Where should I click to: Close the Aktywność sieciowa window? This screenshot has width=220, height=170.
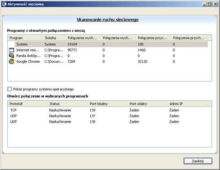pyautogui.click(x=216, y=4)
